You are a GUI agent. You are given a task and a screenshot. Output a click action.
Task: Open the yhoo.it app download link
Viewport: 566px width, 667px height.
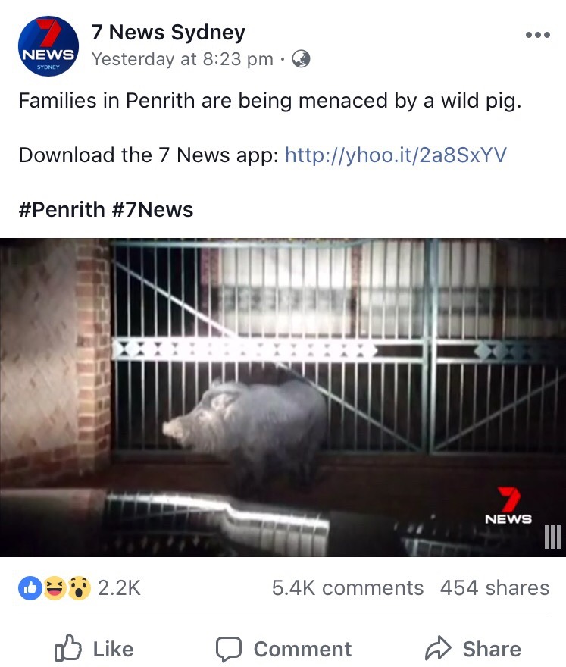point(396,155)
